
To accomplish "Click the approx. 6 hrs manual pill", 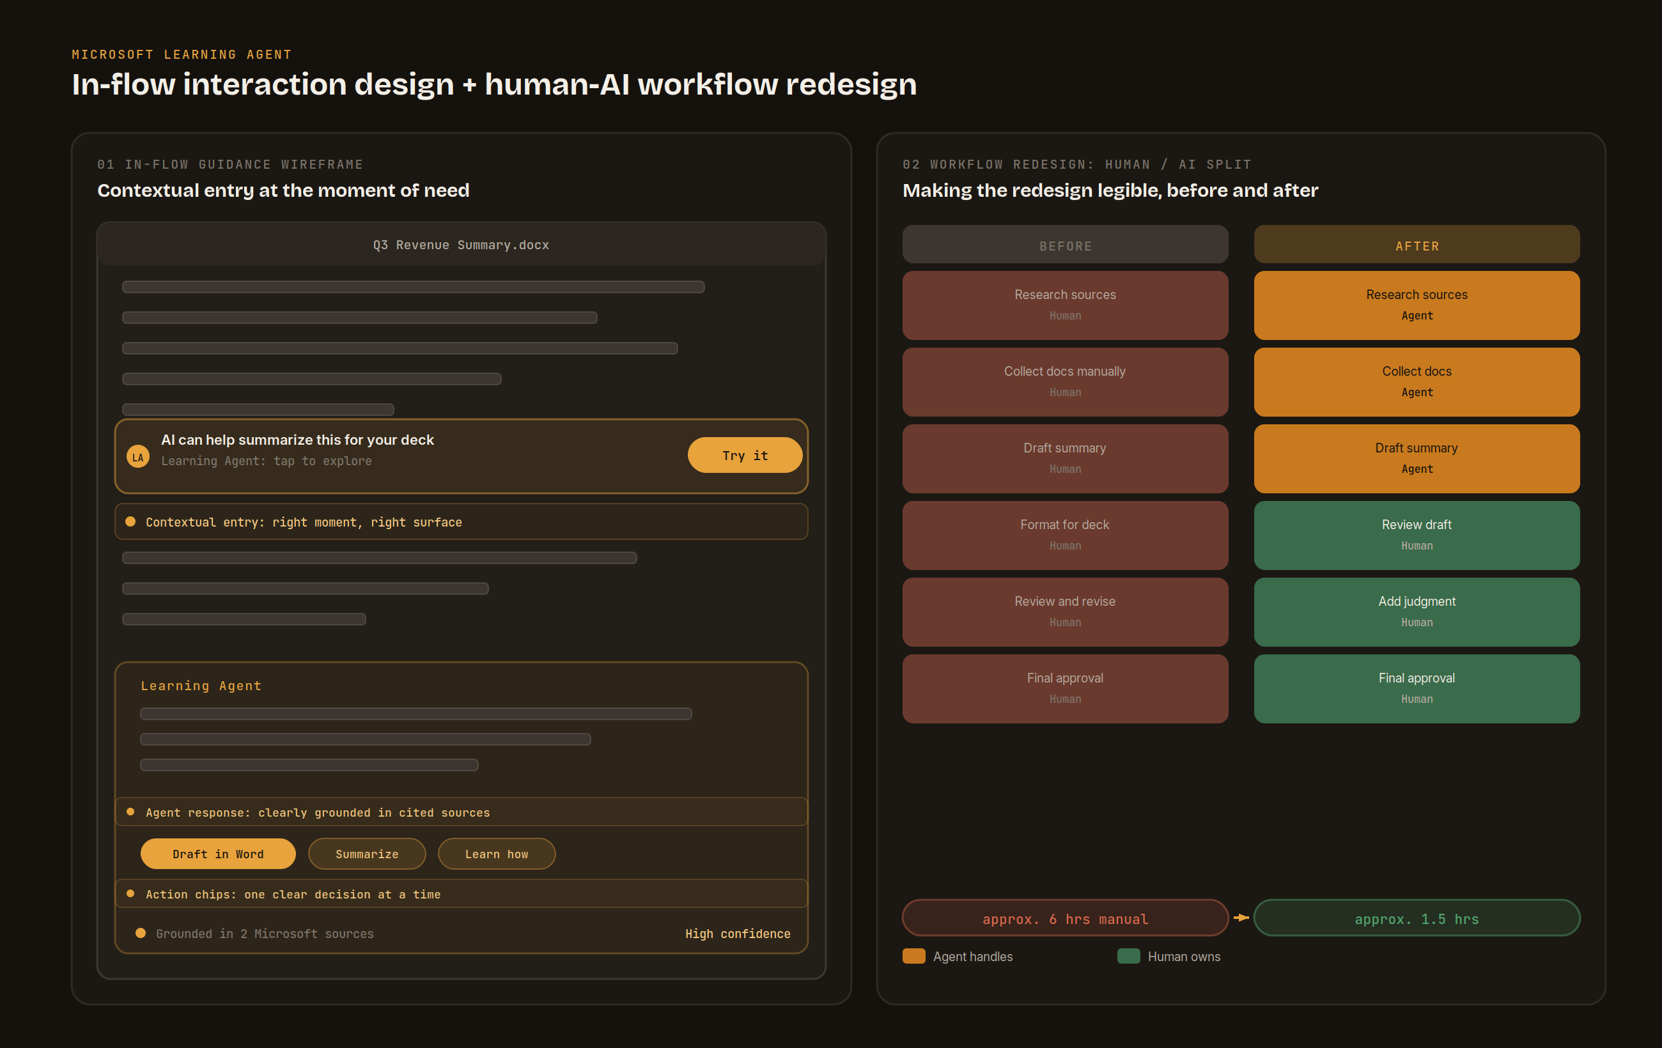I will click(1065, 918).
